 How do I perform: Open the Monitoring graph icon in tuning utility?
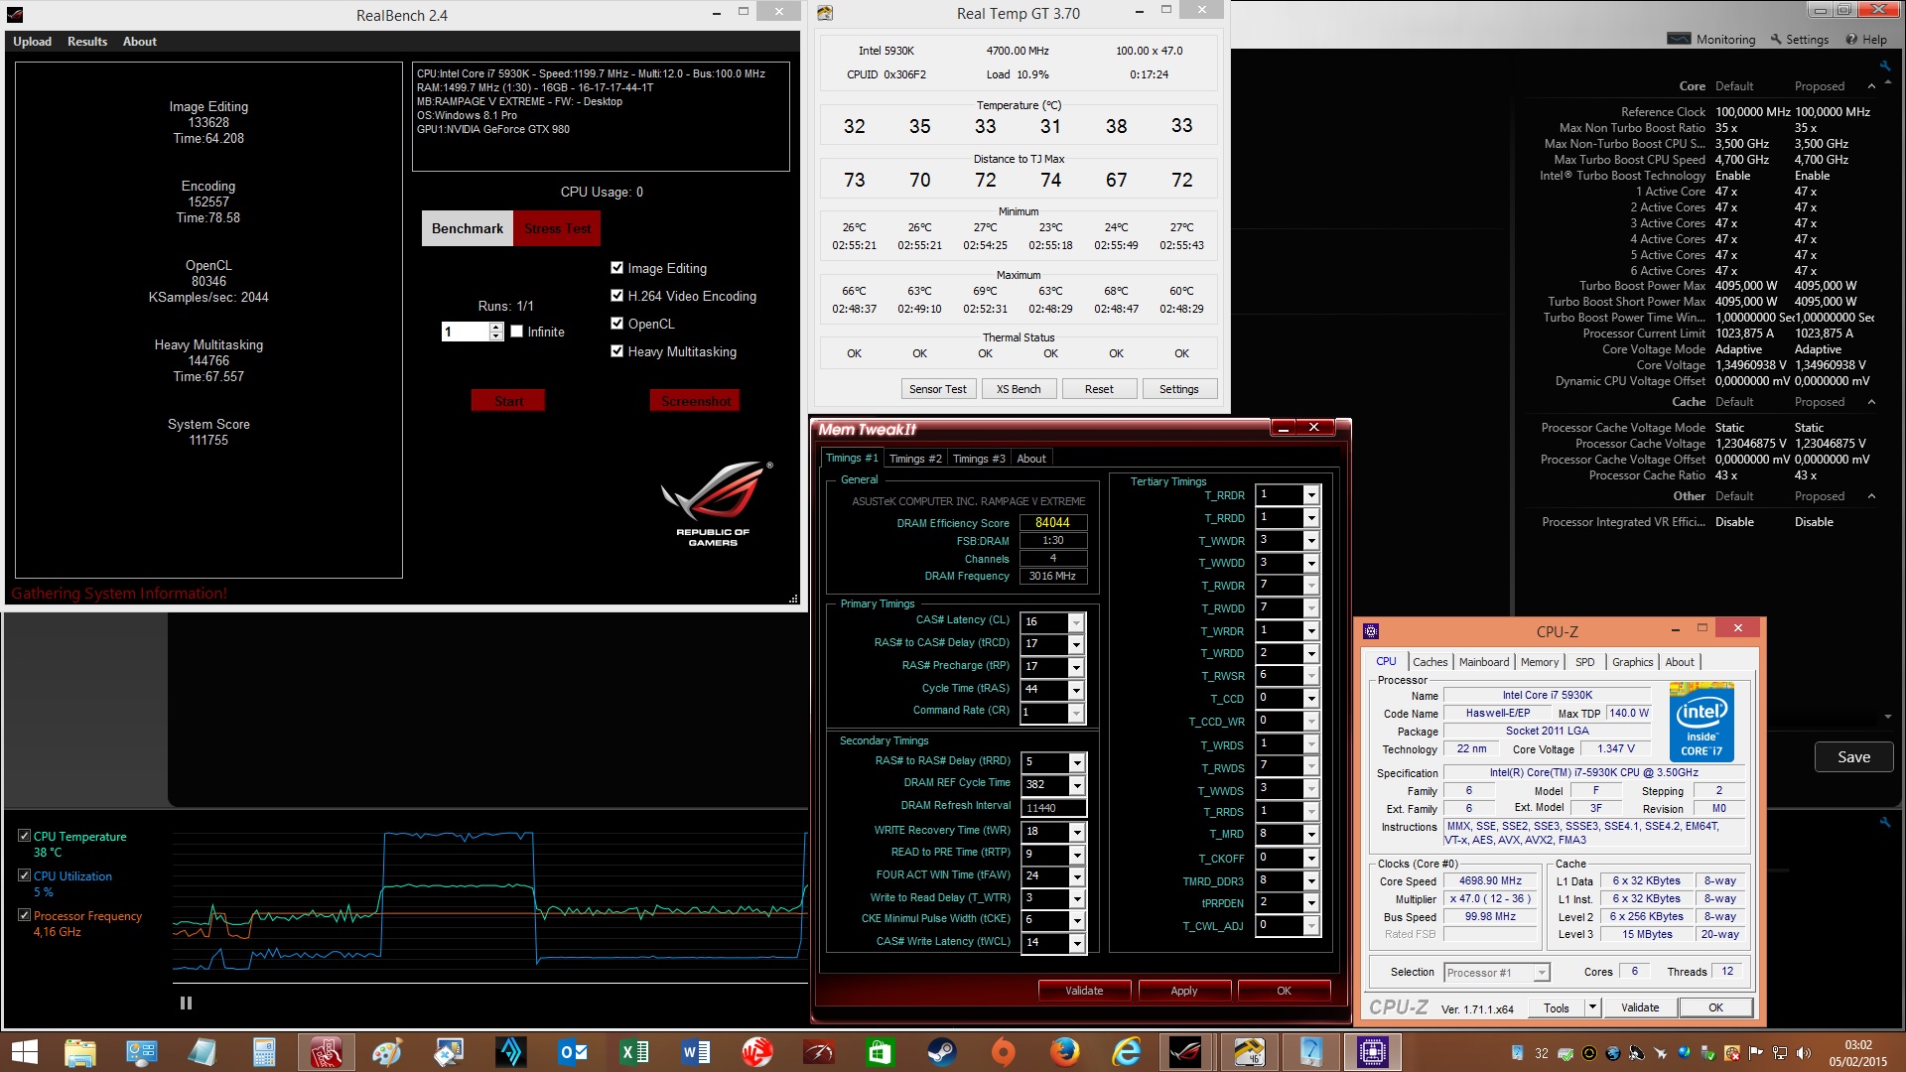pyautogui.click(x=1679, y=39)
